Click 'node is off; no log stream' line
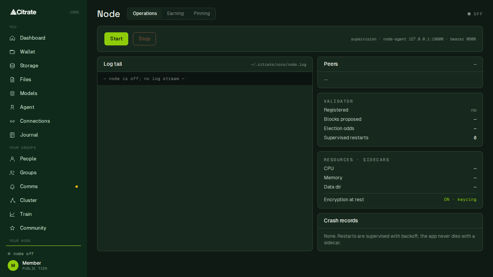Image resolution: width=493 pixels, height=277 pixels. [x=144, y=79]
